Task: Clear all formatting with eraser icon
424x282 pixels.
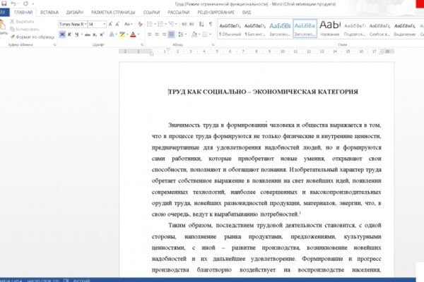Action: [x=140, y=24]
